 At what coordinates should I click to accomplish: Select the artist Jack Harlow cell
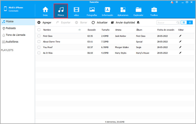(x=121, y=36)
